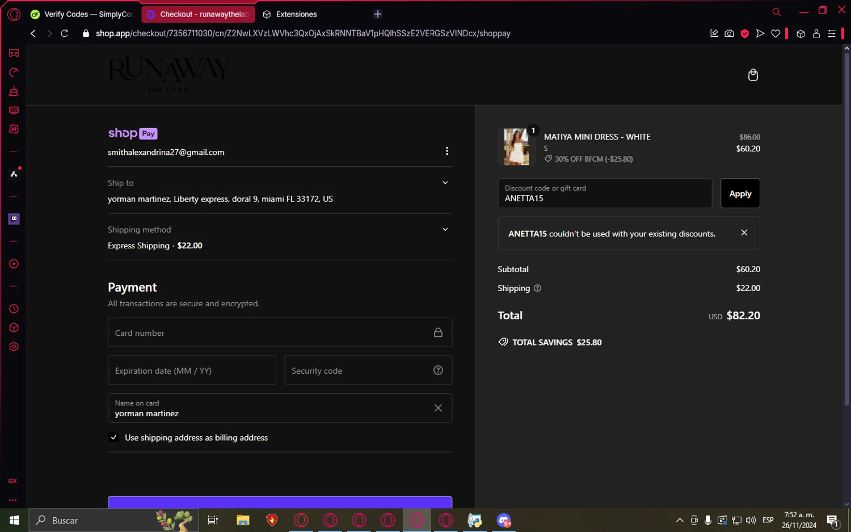Toggle Use shipping address as billing address
The height and width of the screenshot is (532, 851).
tap(113, 437)
